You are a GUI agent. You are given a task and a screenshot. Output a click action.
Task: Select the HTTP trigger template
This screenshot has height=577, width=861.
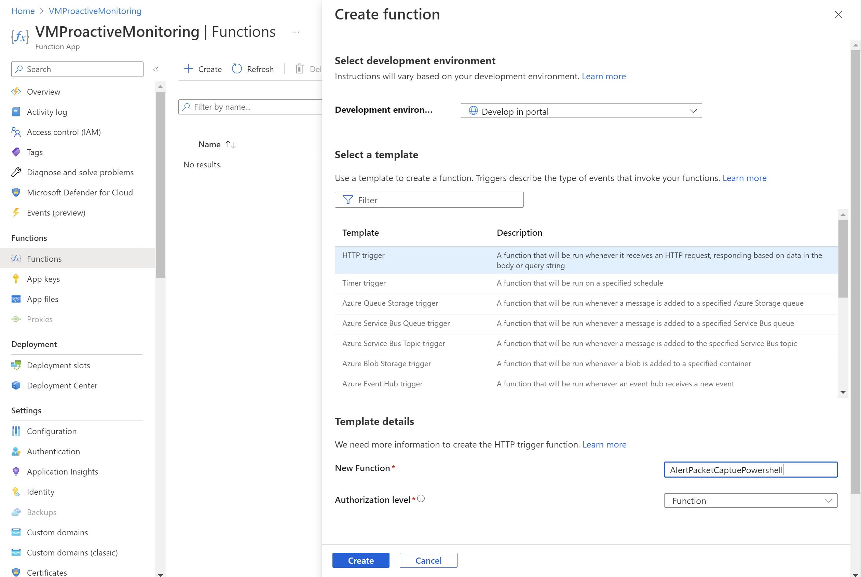(363, 255)
